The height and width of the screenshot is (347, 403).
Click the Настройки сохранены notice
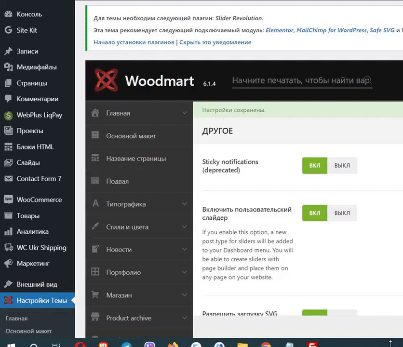[298, 110]
